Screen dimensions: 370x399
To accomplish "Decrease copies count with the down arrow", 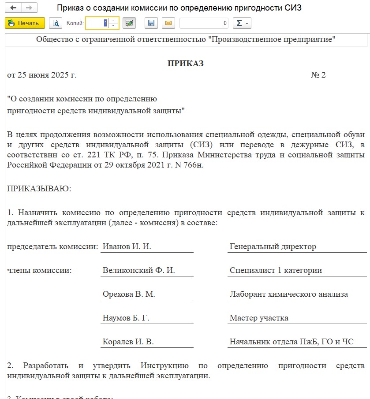I will (113, 26).
